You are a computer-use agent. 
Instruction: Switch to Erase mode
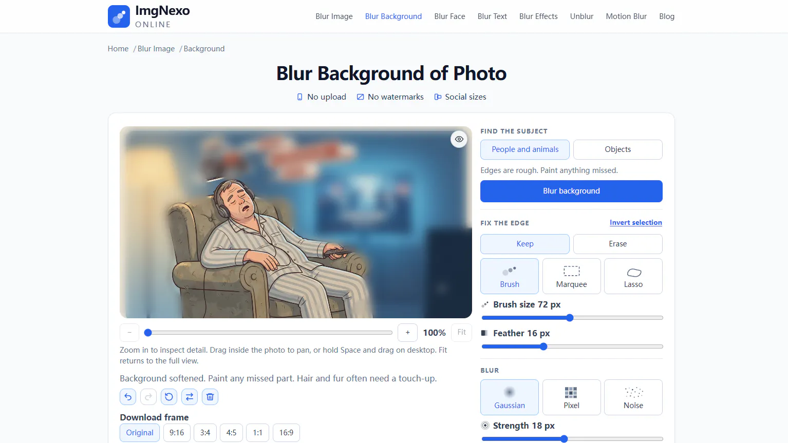(x=618, y=244)
